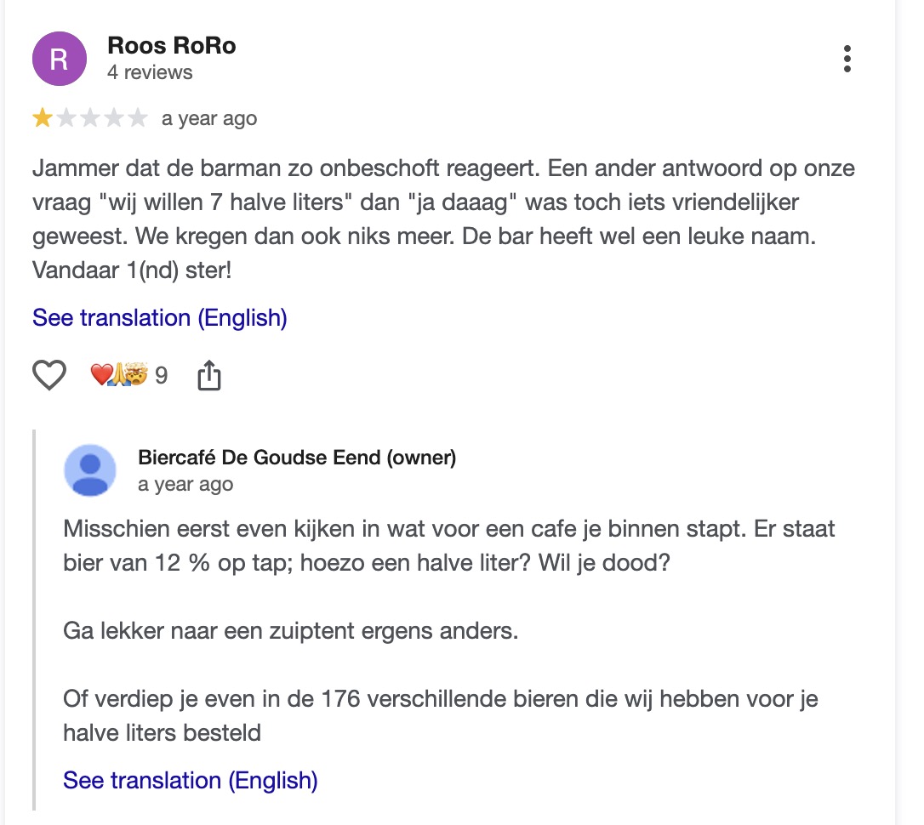The height and width of the screenshot is (825, 924).
Task: Open the Roos RoRo reviewer profile name
Action: [x=172, y=46]
